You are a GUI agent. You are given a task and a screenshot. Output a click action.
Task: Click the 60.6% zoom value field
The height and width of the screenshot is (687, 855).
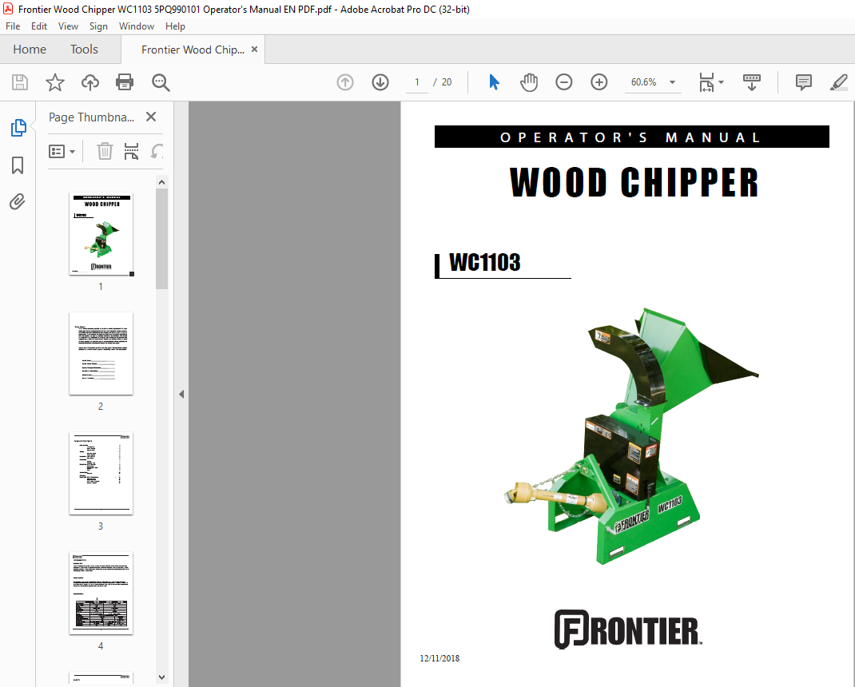(644, 82)
